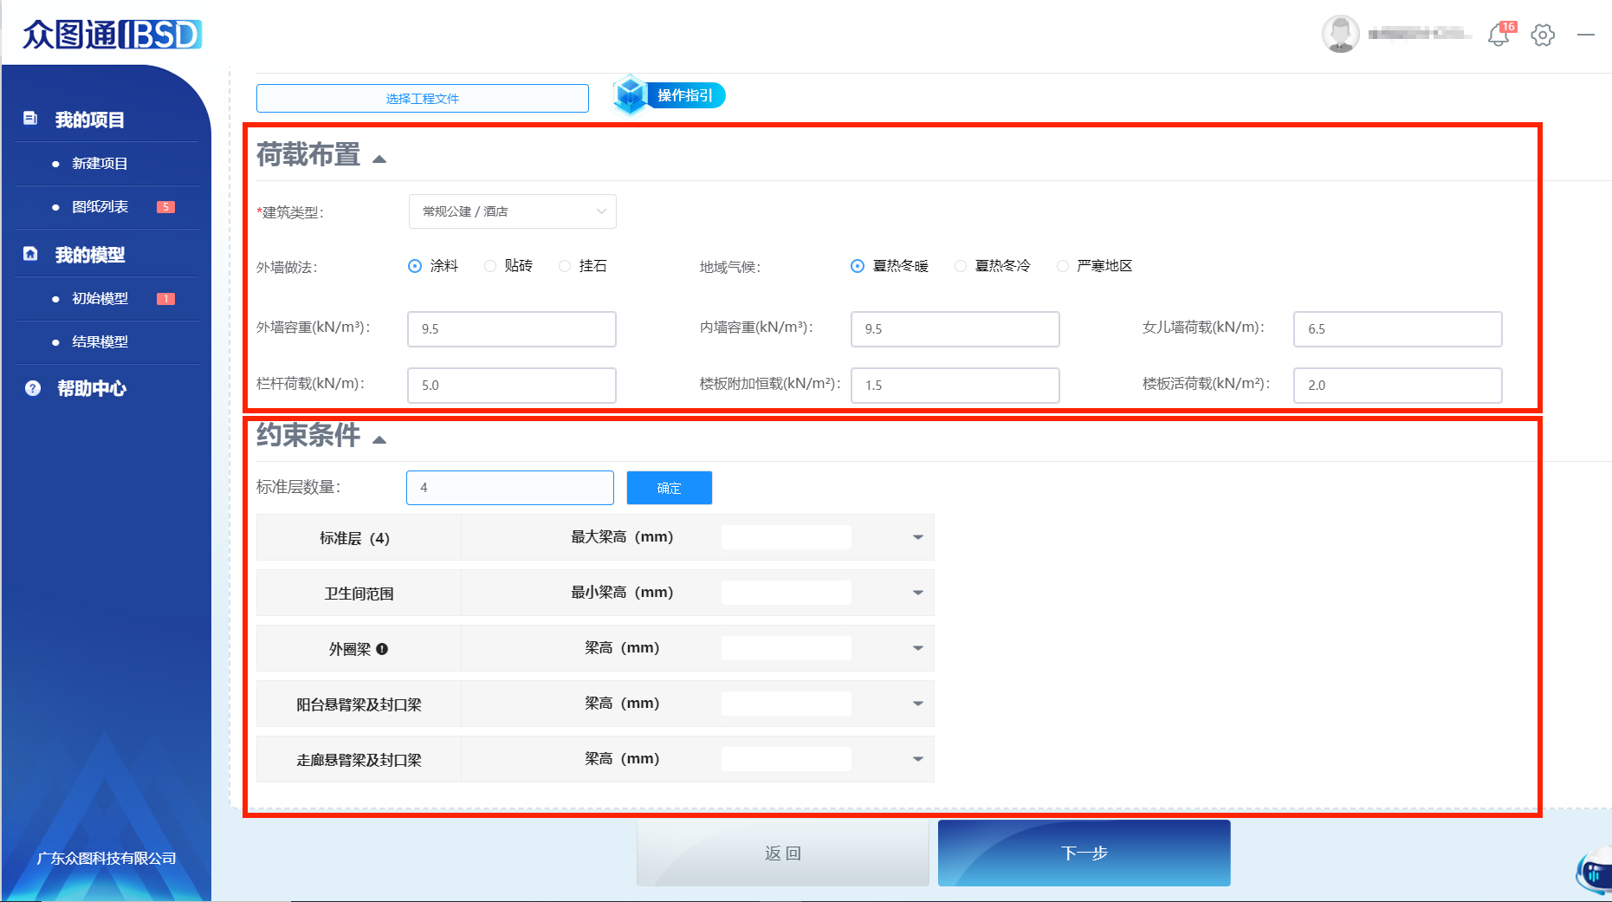Click the user avatar icon
The width and height of the screenshot is (1612, 902).
(x=1340, y=35)
